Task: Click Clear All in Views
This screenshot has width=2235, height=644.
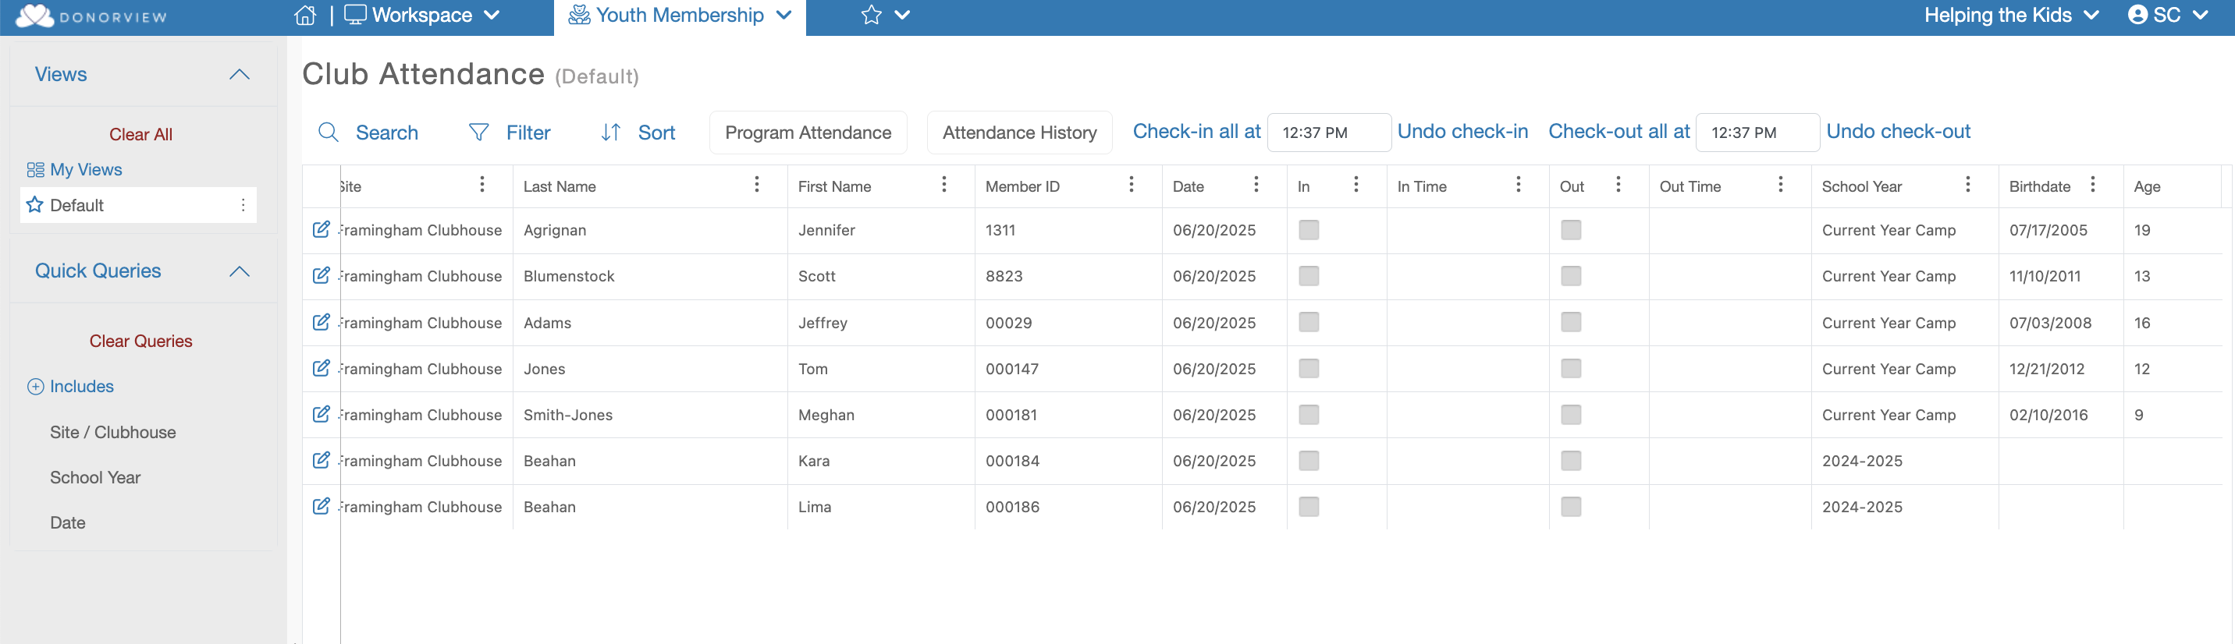Action: click(x=140, y=134)
